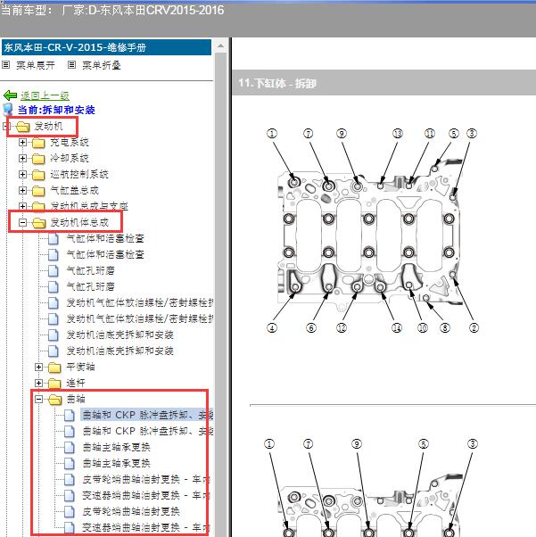Click the 巡航控制系统 folder icon
The image size is (536, 537).
[38, 175]
